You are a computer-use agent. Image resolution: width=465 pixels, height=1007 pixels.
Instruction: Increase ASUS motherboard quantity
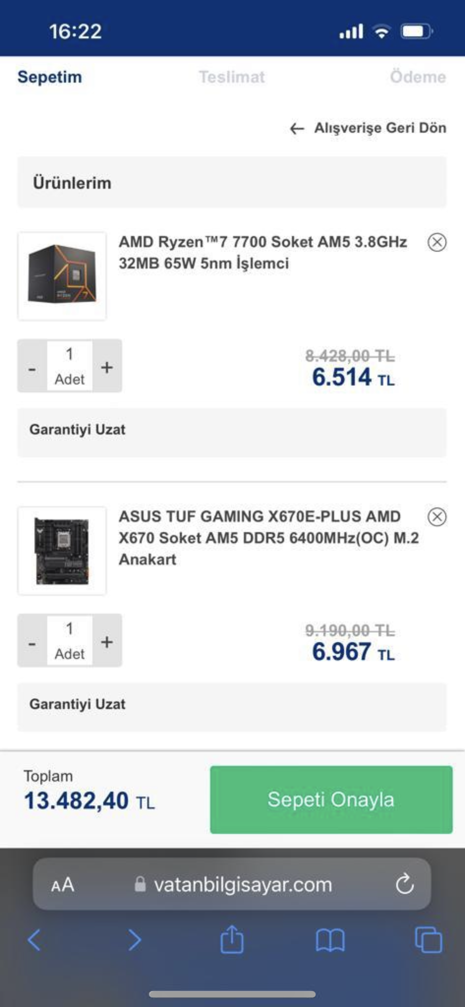coord(107,641)
